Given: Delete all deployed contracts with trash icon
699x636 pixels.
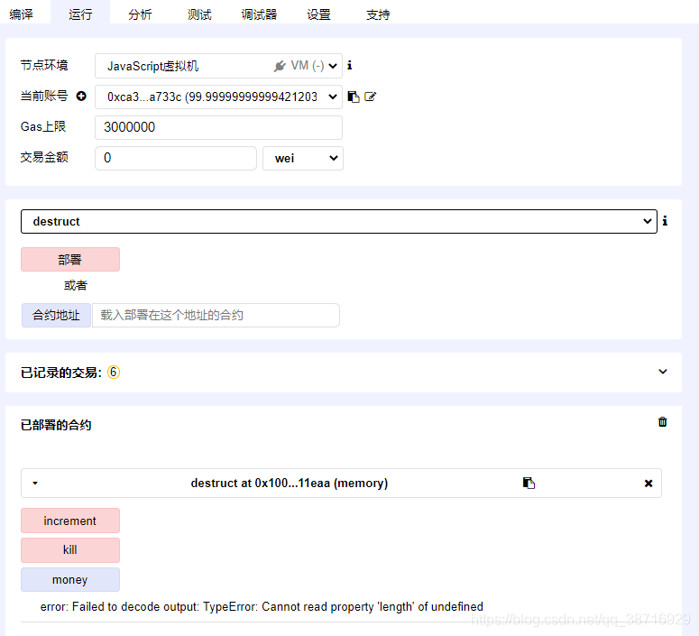Looking at the screenshot, I should click(x=662, y=422).
